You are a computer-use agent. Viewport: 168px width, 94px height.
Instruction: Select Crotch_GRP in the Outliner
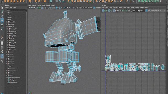coord(13,43)
